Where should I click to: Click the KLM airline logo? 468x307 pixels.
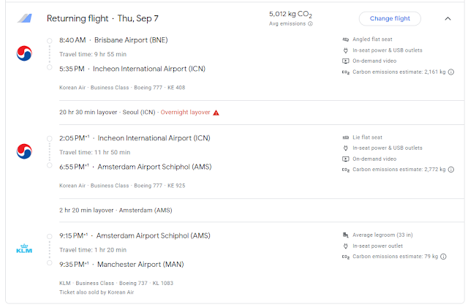[x=24, y=249]
